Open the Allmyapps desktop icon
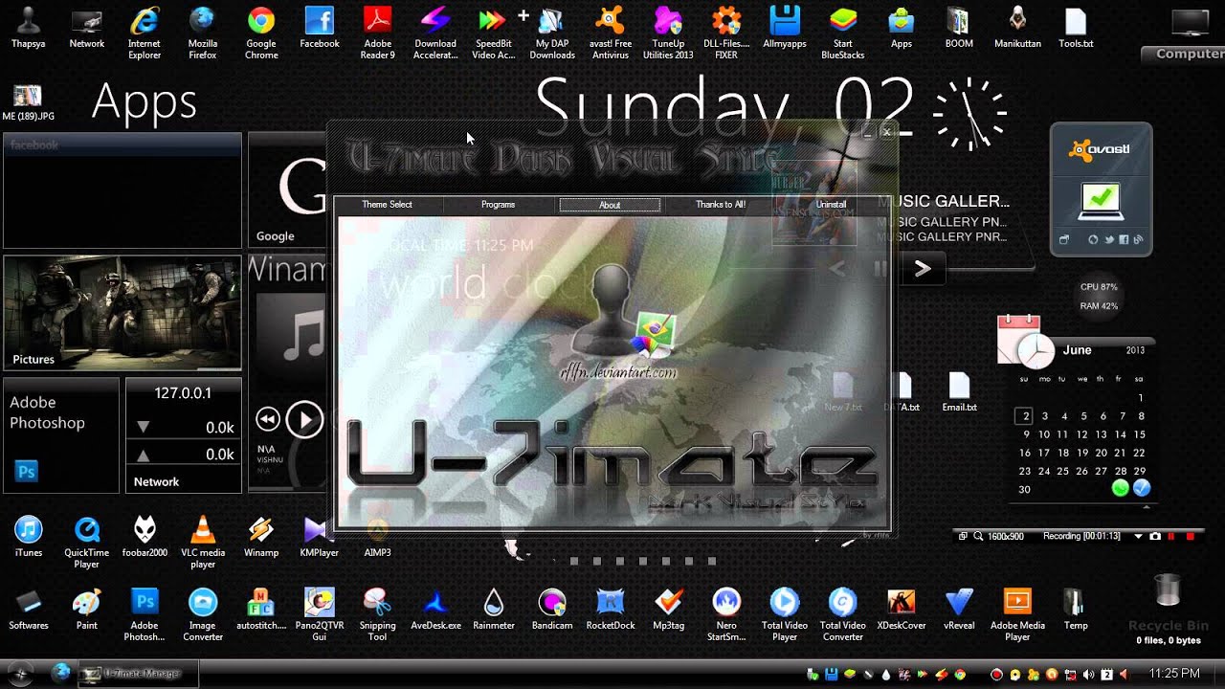This screenshot has width=1225, height=689. 785,29
